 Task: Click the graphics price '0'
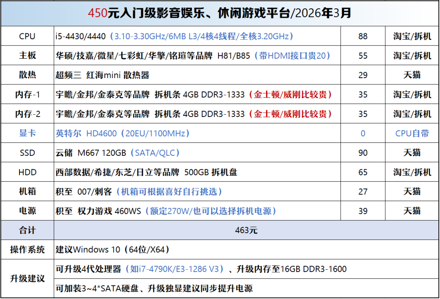tap(363, 133)
